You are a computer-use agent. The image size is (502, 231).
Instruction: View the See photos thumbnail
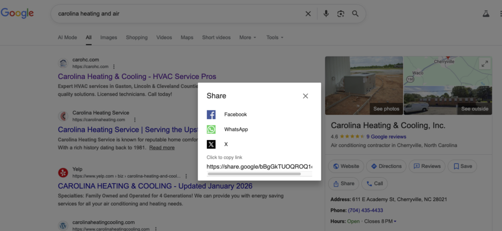pos(364,85)
